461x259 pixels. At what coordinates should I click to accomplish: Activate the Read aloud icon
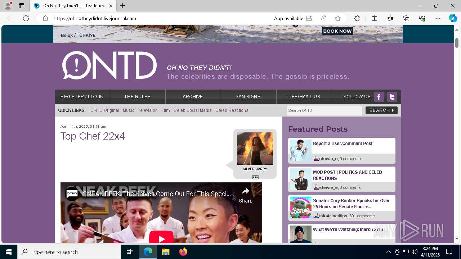pyautogui.click(x=323, y=18)
